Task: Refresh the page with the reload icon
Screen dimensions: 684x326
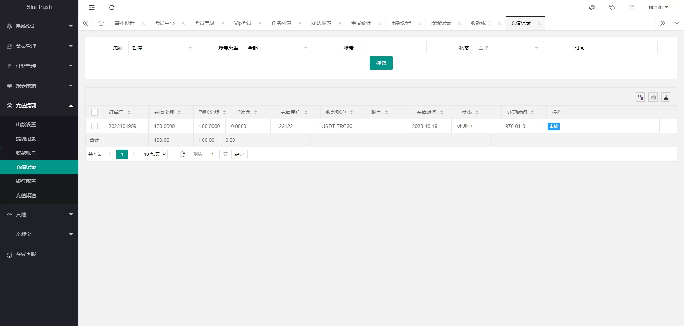Action: (x=112, y=7)
